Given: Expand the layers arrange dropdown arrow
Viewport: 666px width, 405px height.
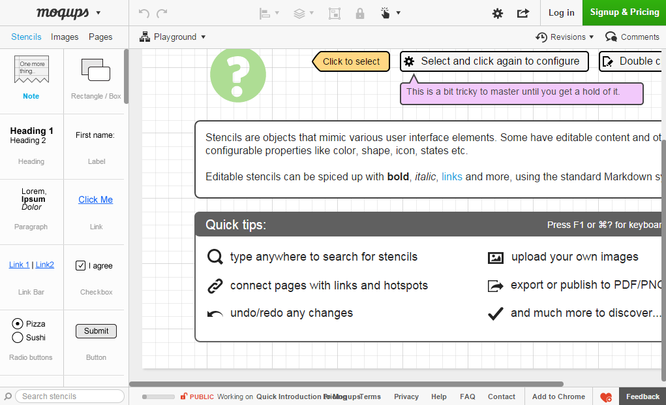Looking at the screenshot, I should click(311, 13).
